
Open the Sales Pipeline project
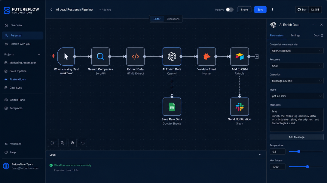coord(23,71)
